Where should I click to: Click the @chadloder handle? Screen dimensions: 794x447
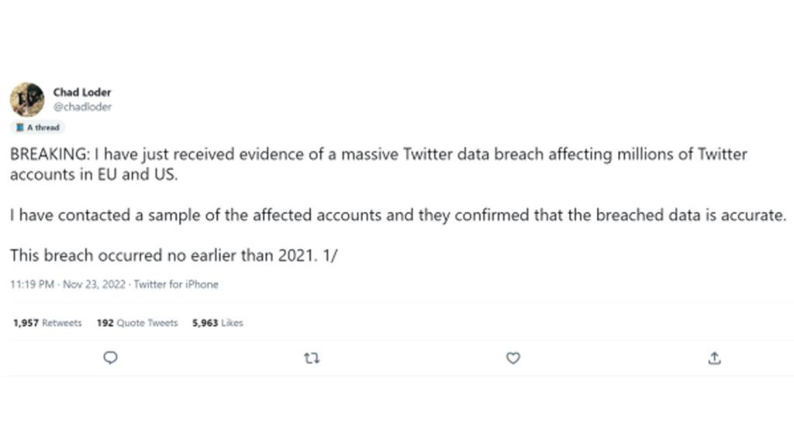83,106
